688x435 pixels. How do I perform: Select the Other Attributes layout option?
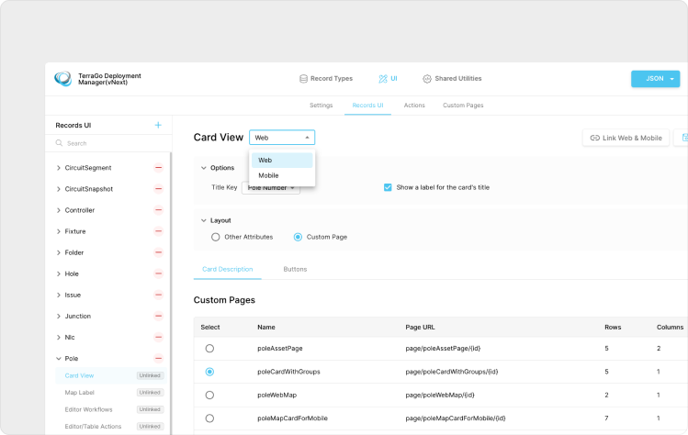pyautogui.click(x=215, y=237)
